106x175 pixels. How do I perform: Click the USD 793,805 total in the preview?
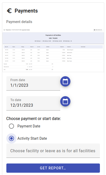pos(53,38)
